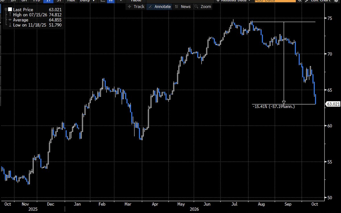Click the 63.021 last price axis tag
The image size is (341, 213).
pos(333,104)
